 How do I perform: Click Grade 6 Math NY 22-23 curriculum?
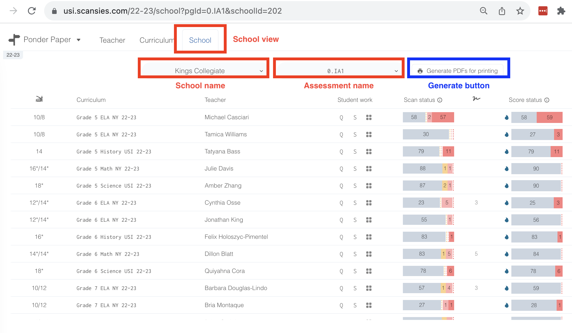pos(108,254)
